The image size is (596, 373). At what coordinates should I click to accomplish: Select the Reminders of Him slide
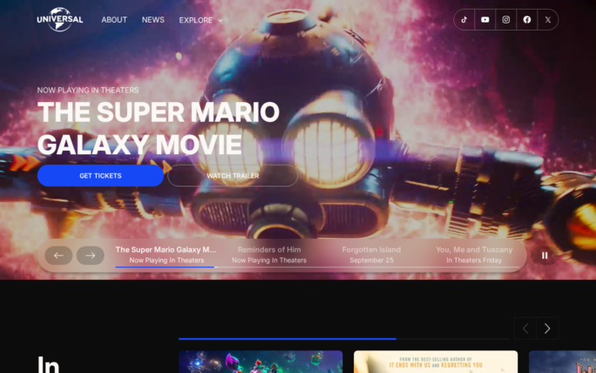click(x=269, y=254)
